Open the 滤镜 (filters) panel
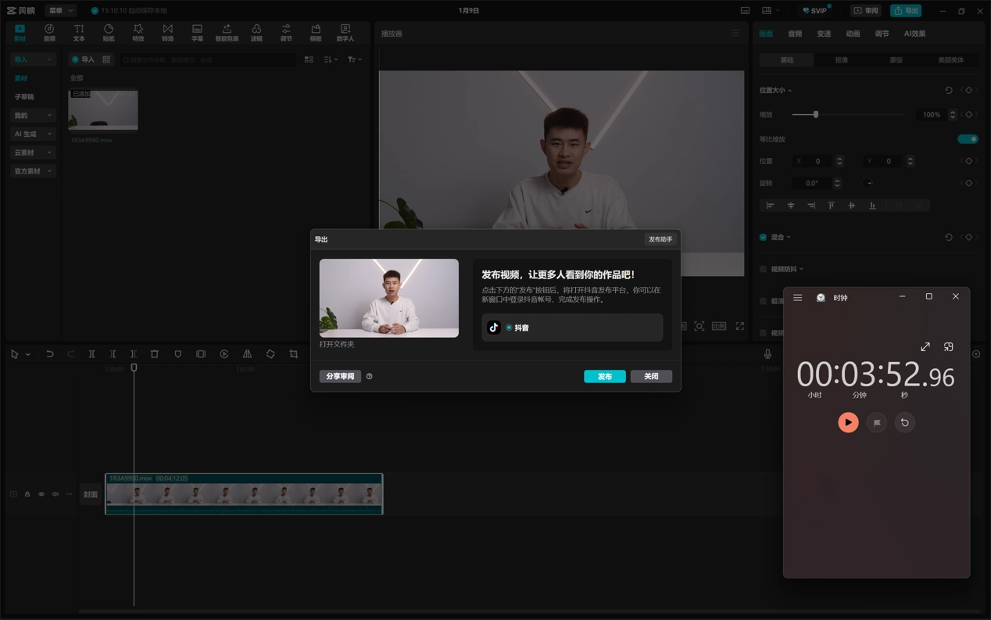 pyautogui.click(x=256, y=32)
